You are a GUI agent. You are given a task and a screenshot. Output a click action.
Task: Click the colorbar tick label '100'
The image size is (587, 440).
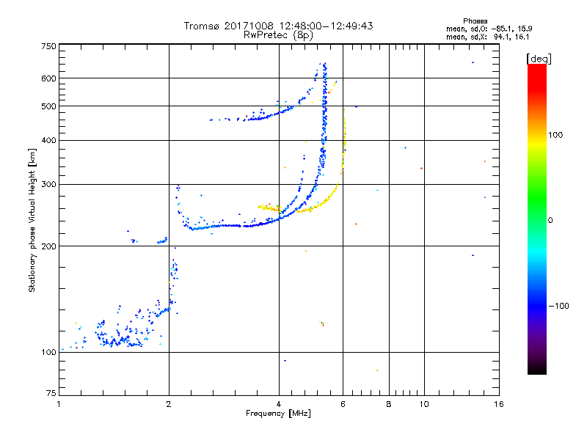pyautogui.click(x=555, y=135)
